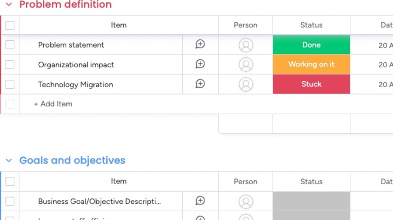The width and height of the screenshot is (393, 220).
Task: Collapse the Goals and objectives group
Action: [x=9, y=161]
